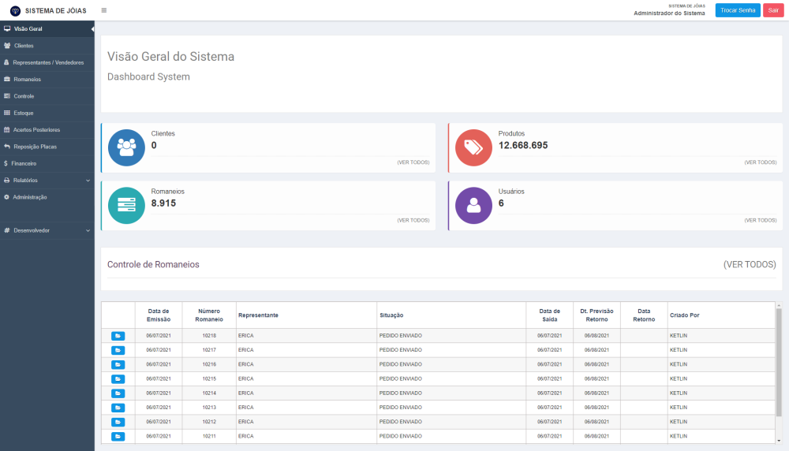
Task: Click PEDIDO ENVIADO in row 10218
Action: coord(401,336)
